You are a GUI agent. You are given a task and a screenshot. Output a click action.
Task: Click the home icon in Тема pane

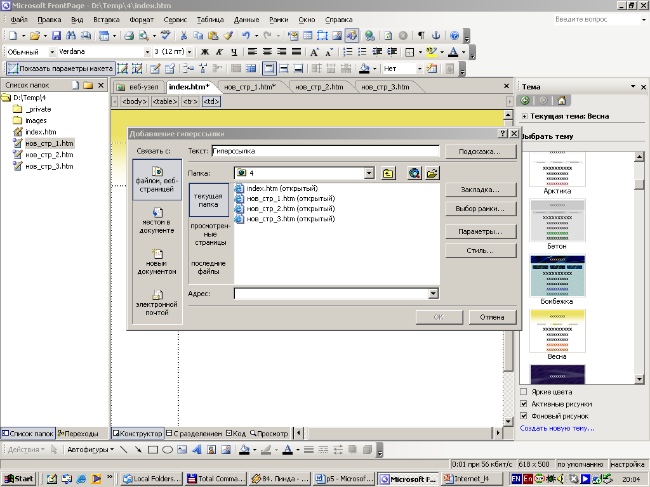point(561,100)
